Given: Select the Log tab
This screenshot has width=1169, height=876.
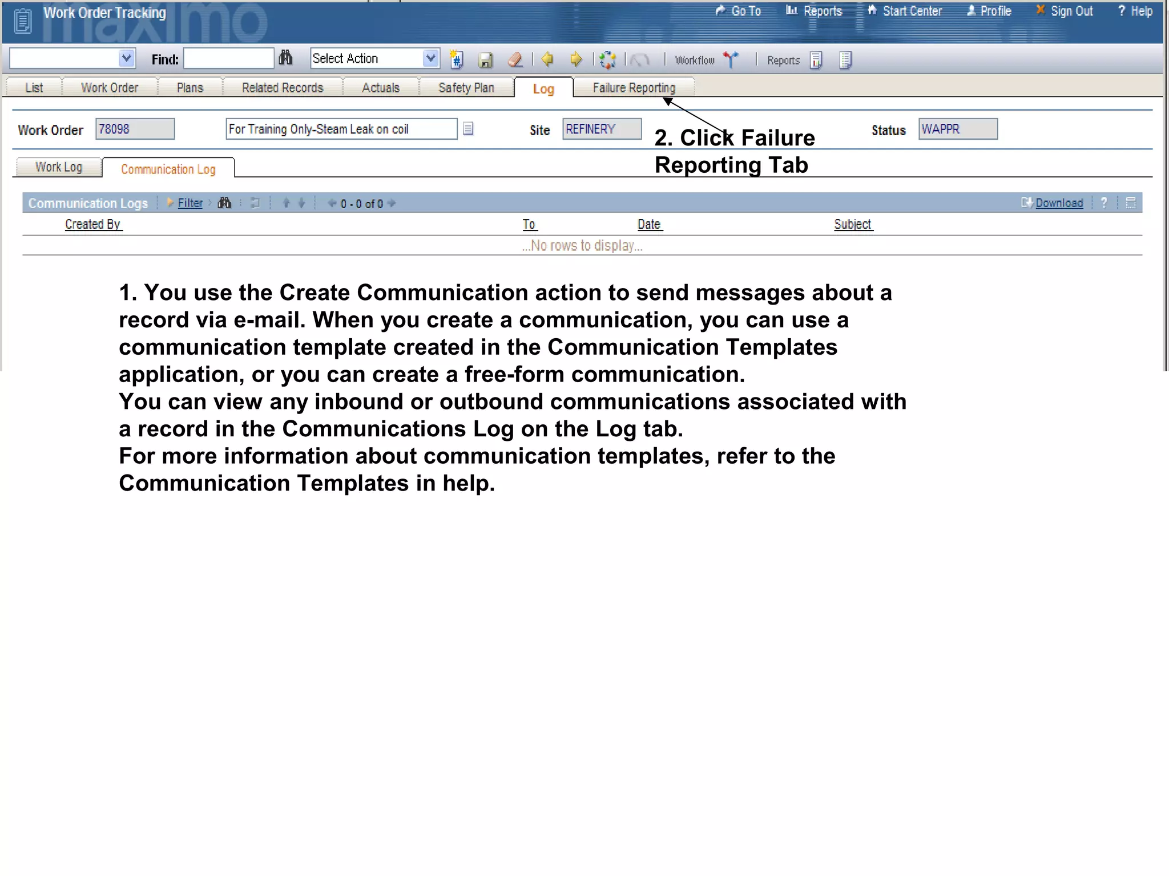Looking at the screenshot, I should point(543,88).
